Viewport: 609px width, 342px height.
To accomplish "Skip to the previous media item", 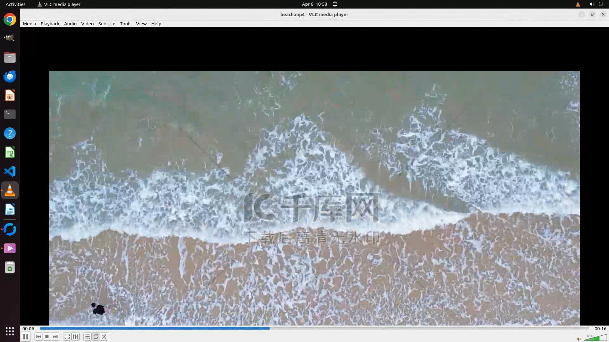I will (x=39, y=337).
